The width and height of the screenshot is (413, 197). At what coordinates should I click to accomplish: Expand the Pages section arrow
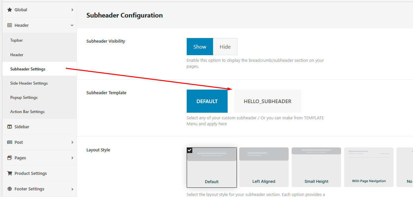(72, 158)
